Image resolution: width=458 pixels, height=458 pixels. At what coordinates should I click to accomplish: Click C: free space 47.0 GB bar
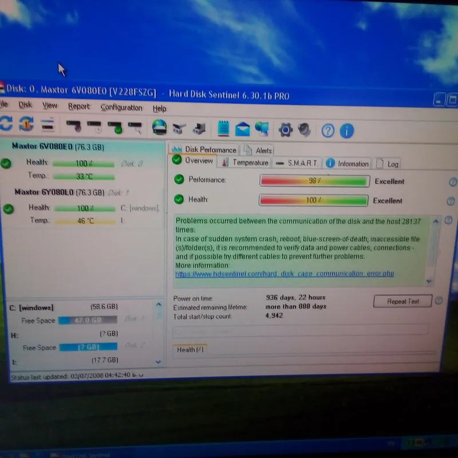click(88, 320)
